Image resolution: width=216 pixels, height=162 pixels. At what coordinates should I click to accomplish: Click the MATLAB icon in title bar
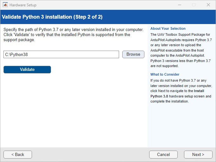point(5,5)
